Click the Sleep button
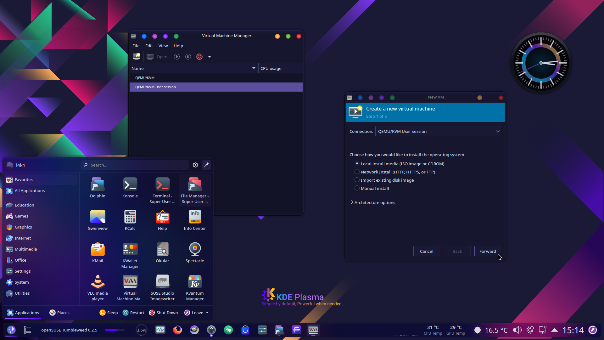This screenshot has width=604, height=340. [x=109, y=313]
